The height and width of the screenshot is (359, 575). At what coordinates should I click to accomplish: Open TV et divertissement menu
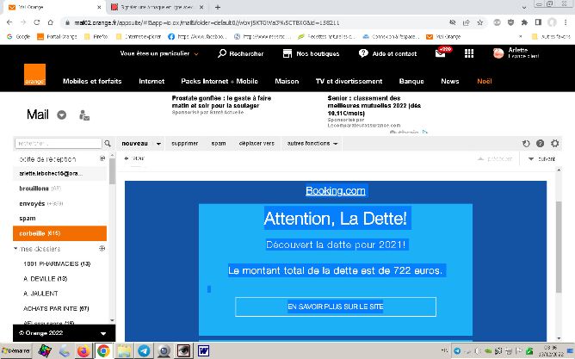(349, 81)
